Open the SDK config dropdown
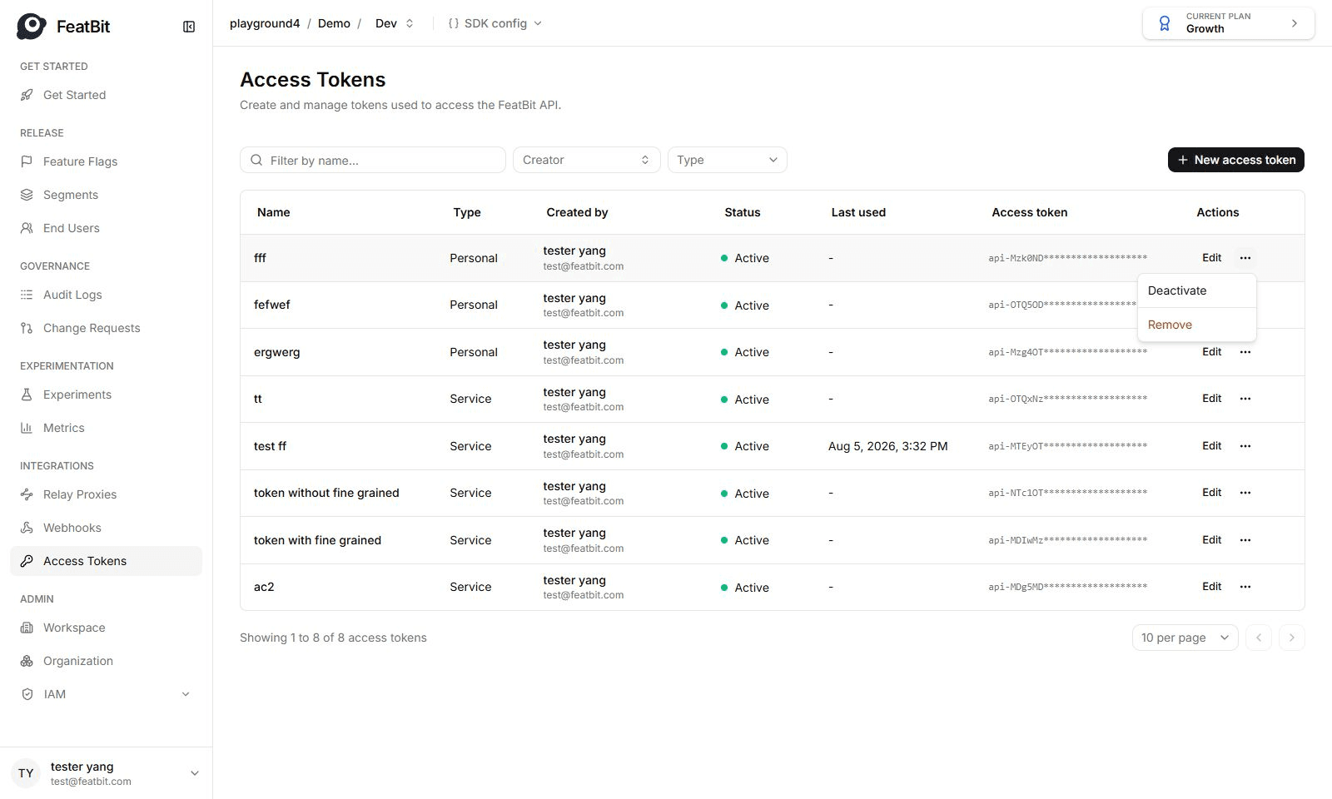The image size is (1332, 799). click(x=495, y=23)
